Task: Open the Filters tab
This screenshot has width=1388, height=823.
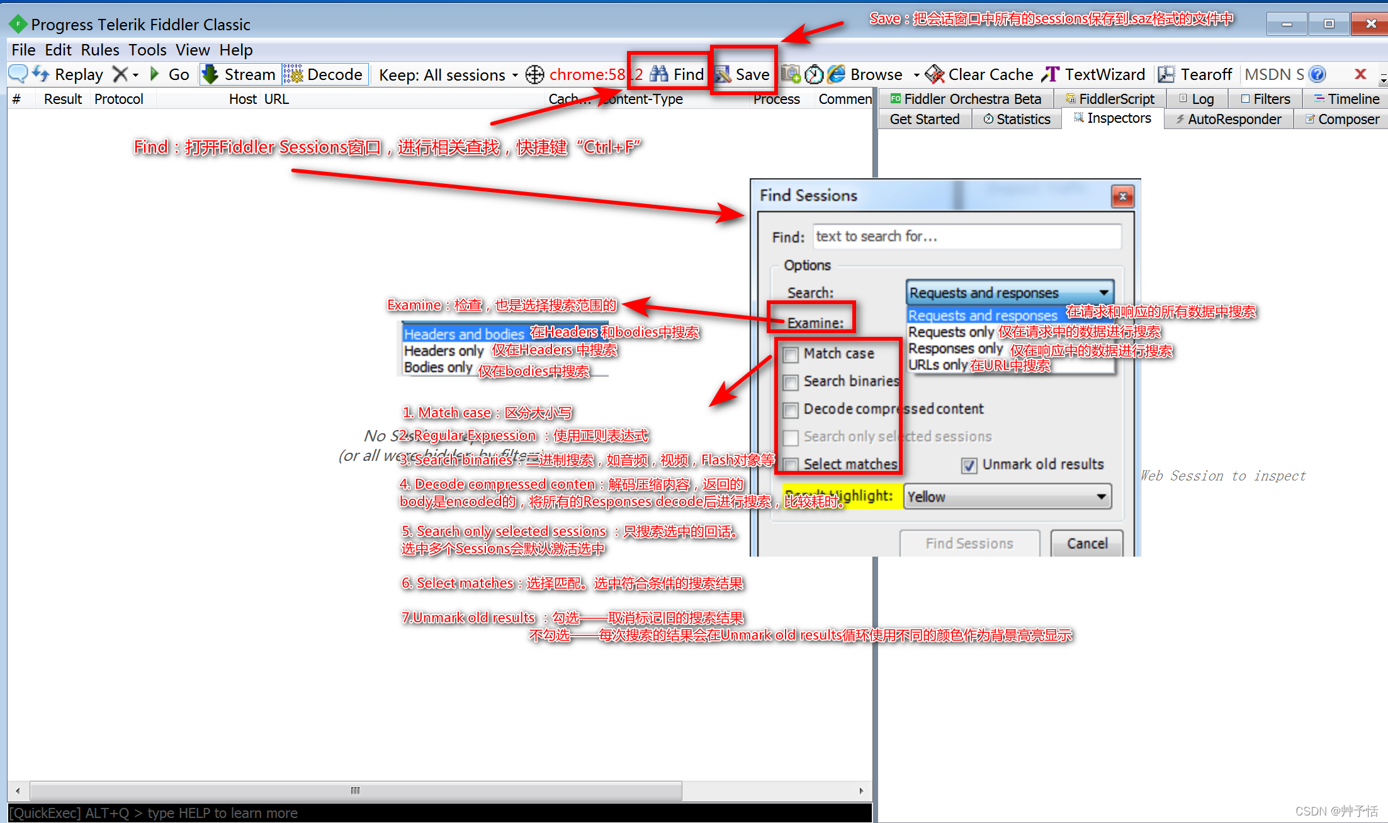Action: 1265,99
